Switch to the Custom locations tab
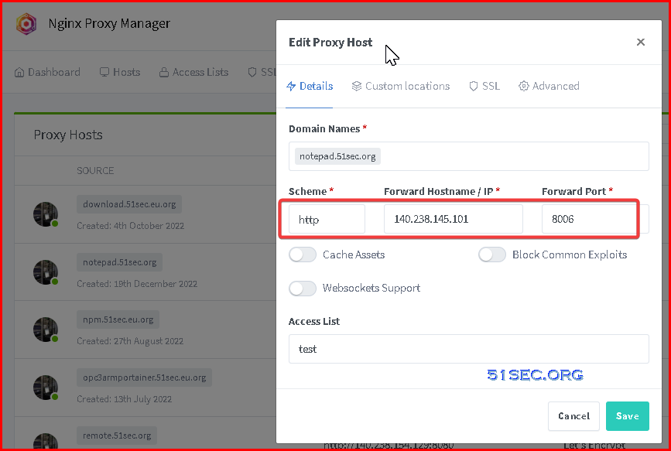The height and width of the screenshot is (451, 671). point(401,86)
